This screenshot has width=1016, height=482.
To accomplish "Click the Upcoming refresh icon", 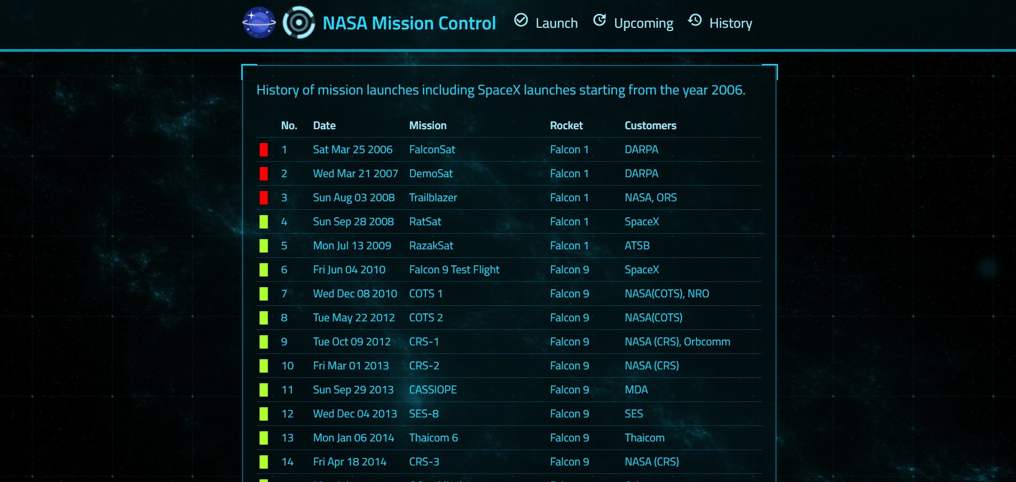I will click(600, 20).
